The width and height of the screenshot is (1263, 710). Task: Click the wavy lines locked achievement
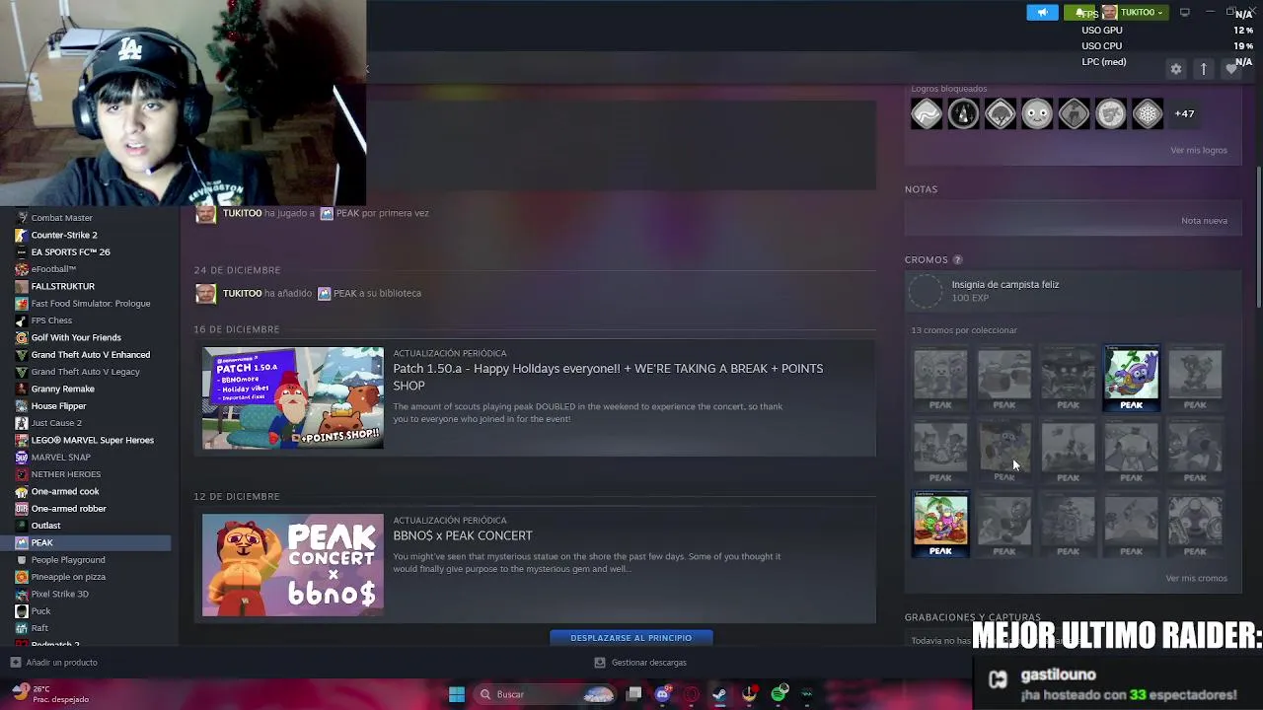coord(927,114)
